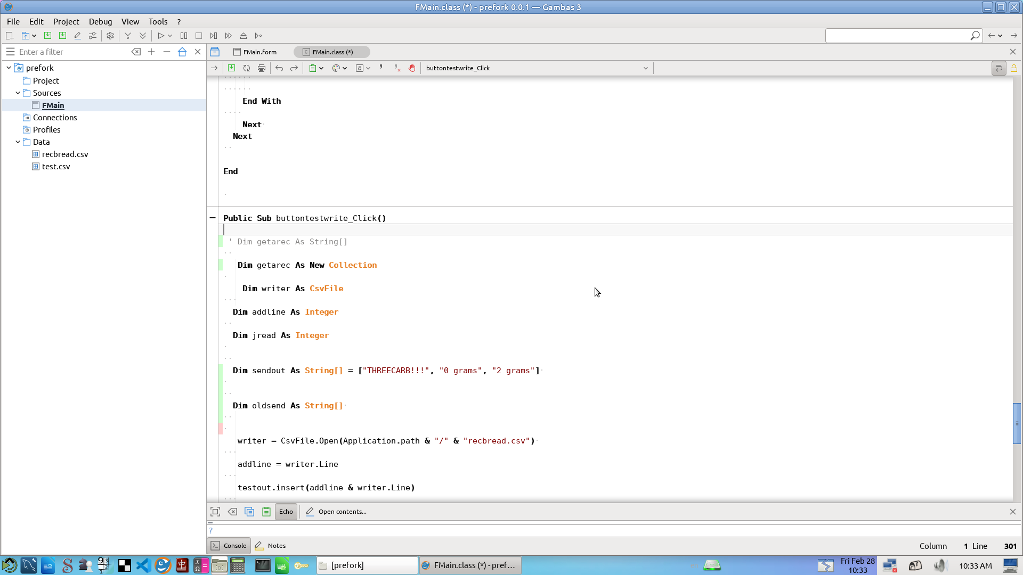This screenshot has width=1023, height=575.
Task: Run the project with the play button
Action: pos(160,36)
